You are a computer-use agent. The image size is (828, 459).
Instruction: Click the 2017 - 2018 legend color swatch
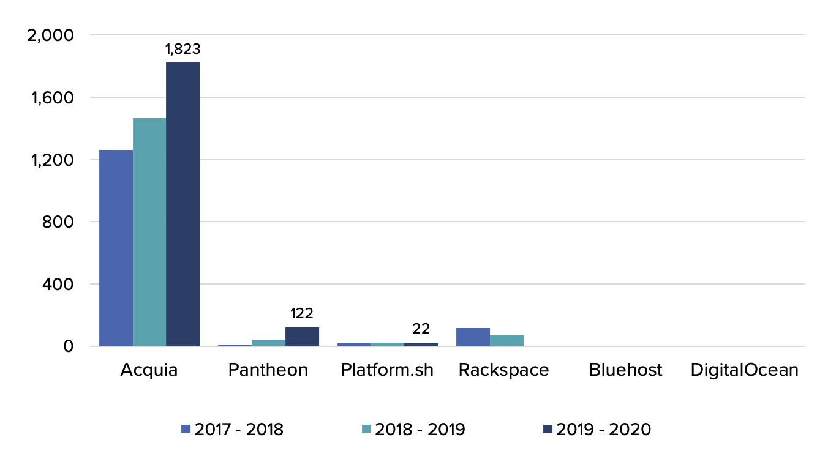(186, 430)
